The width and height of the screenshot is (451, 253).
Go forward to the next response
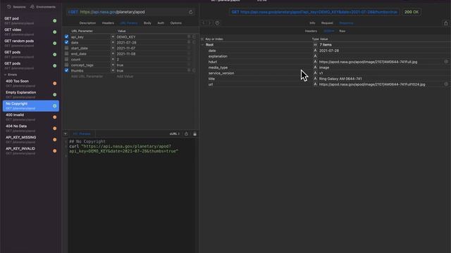coord(210,23)
